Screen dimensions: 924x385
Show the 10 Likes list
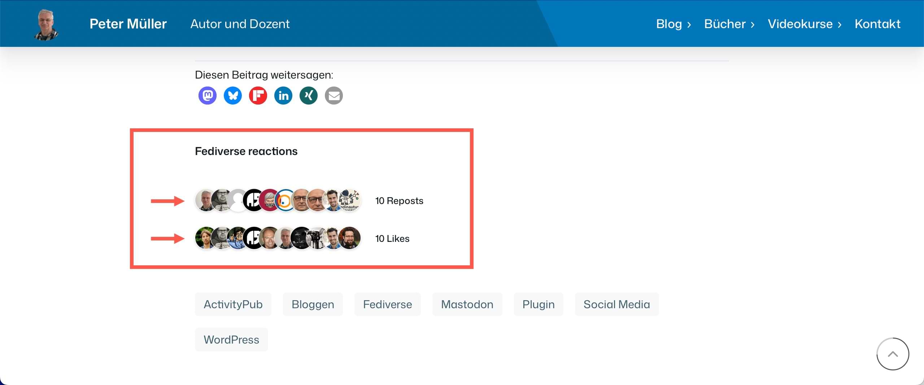[x=392, y=239]
